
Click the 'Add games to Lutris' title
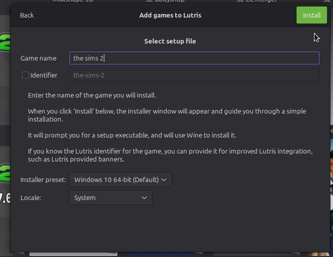170,15
